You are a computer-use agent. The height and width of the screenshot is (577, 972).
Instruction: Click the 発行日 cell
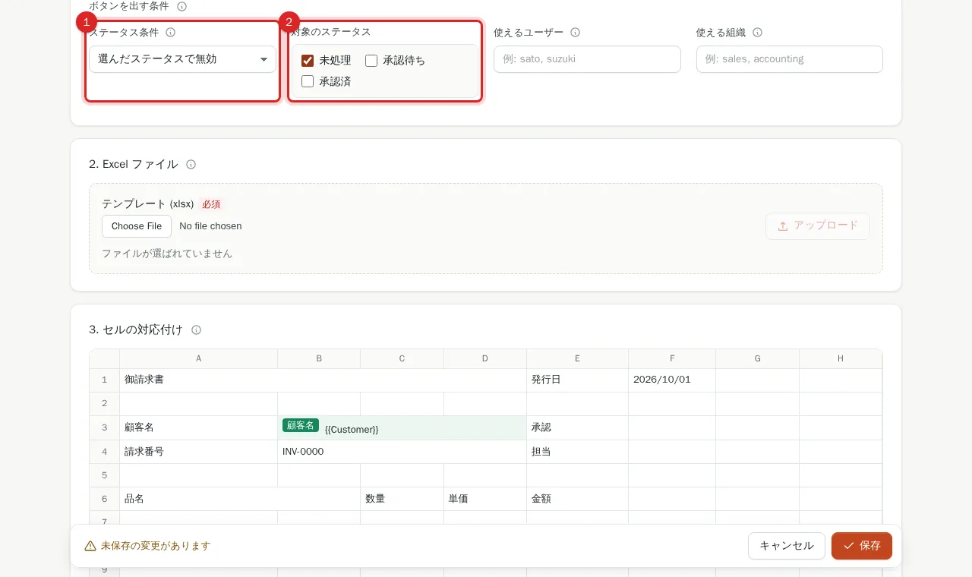coord(578,380)
